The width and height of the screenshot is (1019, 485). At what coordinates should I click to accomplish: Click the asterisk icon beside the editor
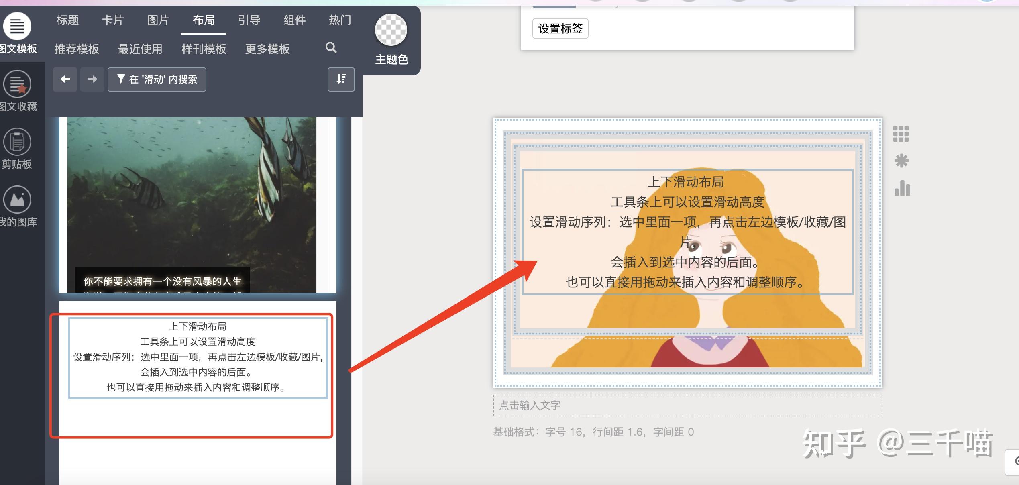click(x=901, y=161)
